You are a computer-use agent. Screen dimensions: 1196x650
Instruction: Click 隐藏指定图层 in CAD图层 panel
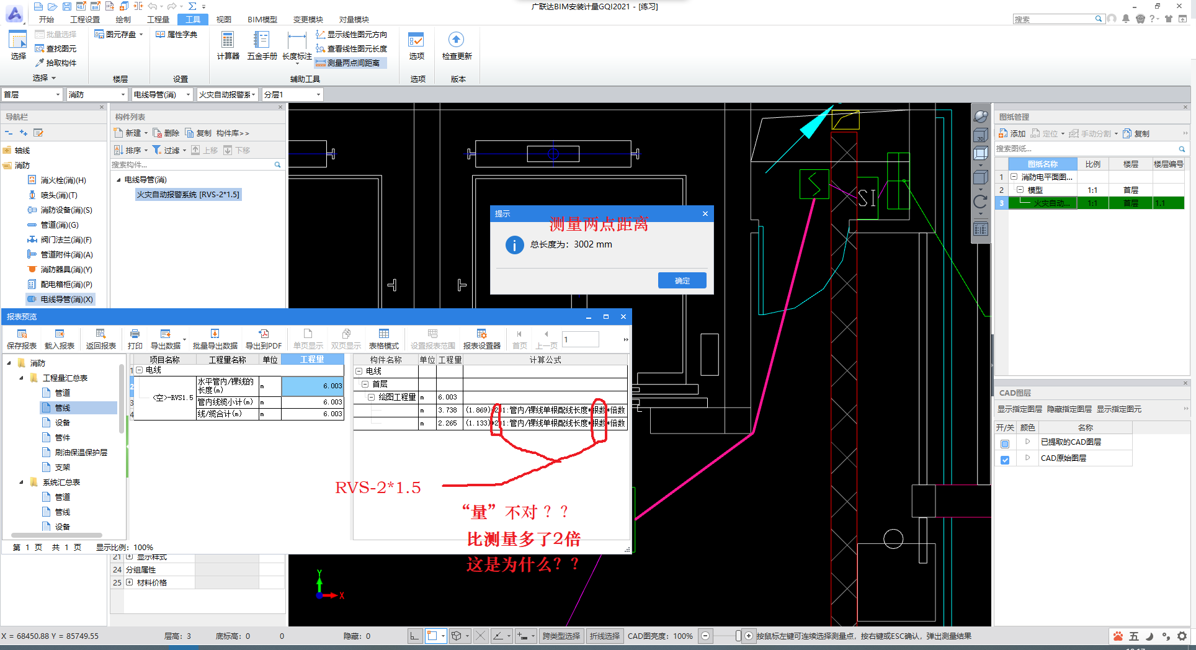(x=1069, y=409)
